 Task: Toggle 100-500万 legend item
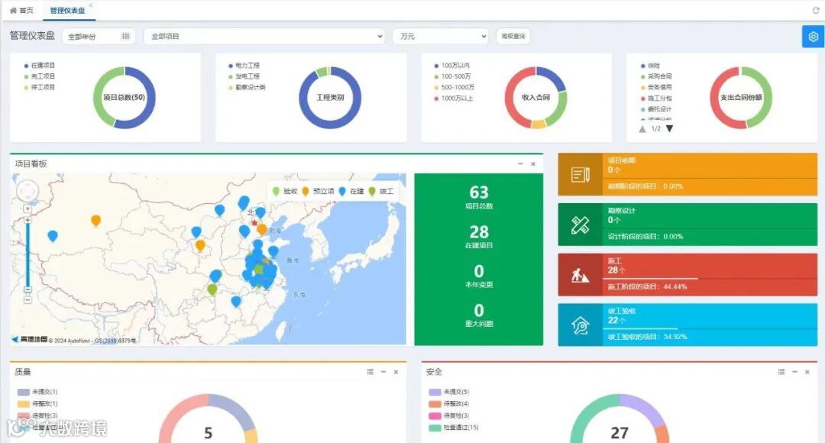pos(452,76)
